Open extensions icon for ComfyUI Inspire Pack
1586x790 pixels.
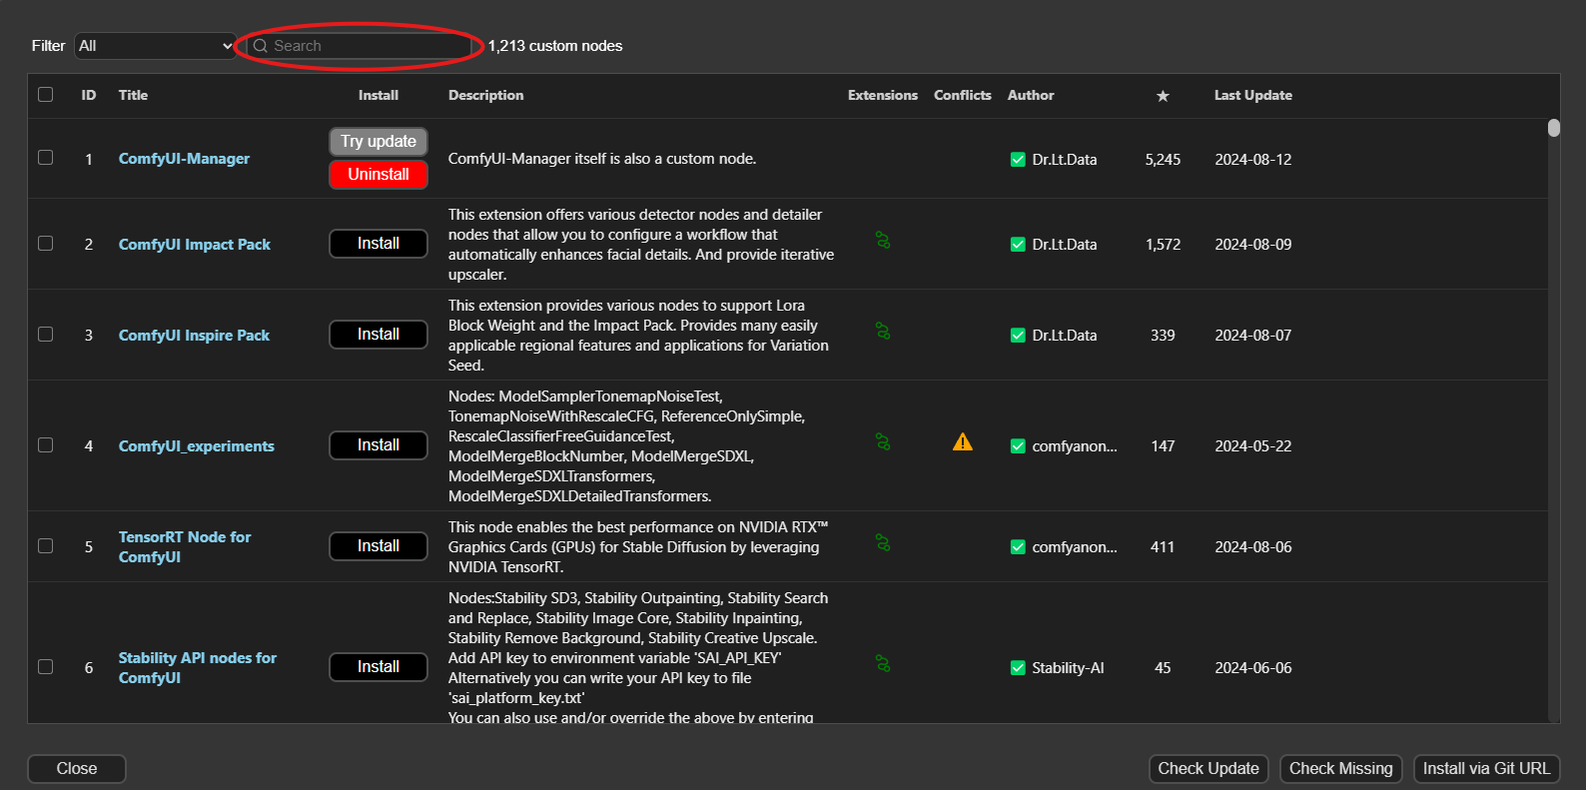[x=883, y=332]
